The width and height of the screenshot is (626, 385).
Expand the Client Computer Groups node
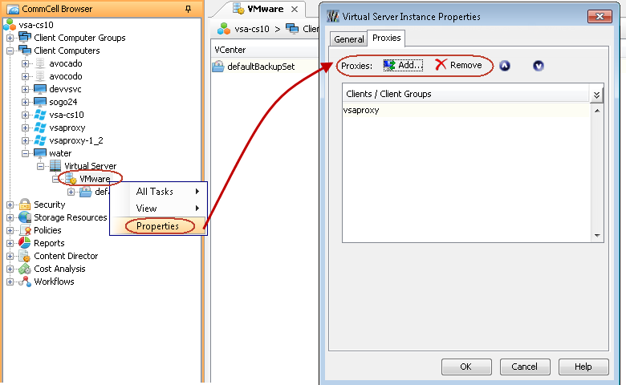(10, 38)
